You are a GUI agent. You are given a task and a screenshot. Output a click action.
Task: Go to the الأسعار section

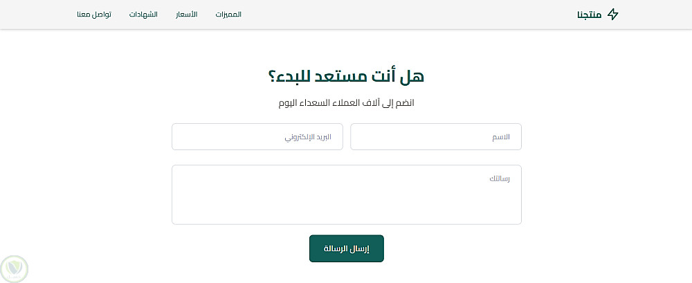[184, 15]
